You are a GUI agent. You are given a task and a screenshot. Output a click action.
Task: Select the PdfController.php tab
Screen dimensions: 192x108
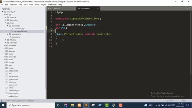click(x=84, y=8)
